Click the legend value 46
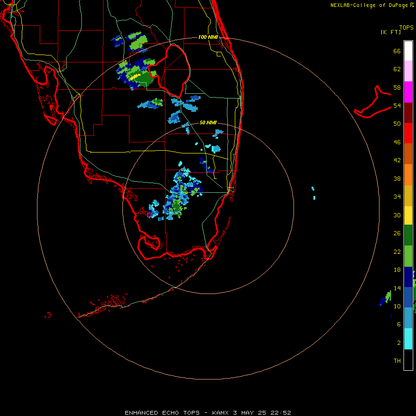This screenshot has width=416, height=416. [x=397, y=142]
